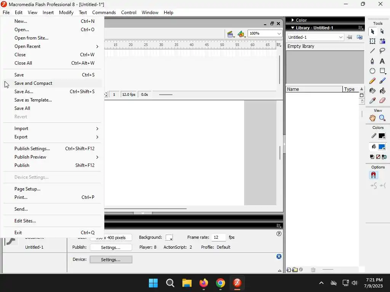The image size is (390, 292).
Task: Click the Frame rate input field
Action: (x=219, y=237)
